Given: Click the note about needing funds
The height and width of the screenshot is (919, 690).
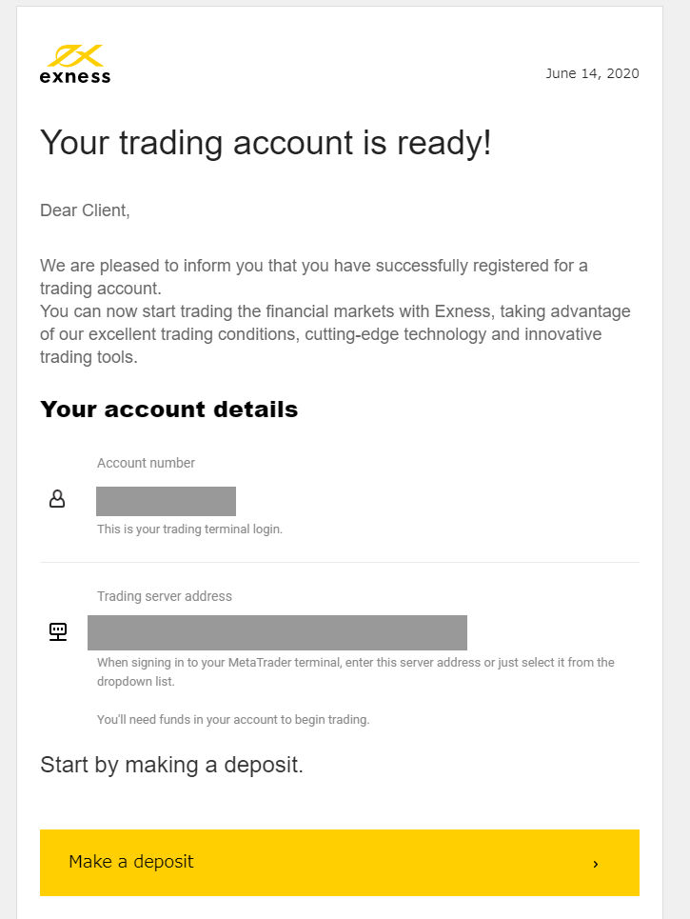Looking at the screenshot, I should point(233,720).
